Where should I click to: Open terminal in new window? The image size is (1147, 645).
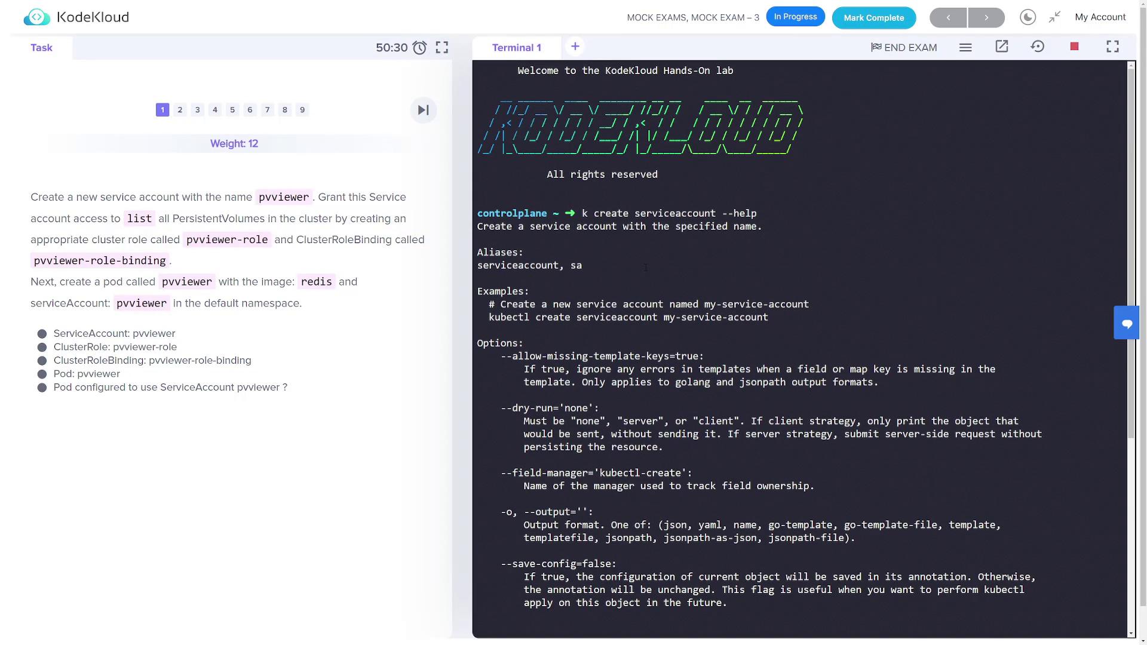coord(1002,47)
